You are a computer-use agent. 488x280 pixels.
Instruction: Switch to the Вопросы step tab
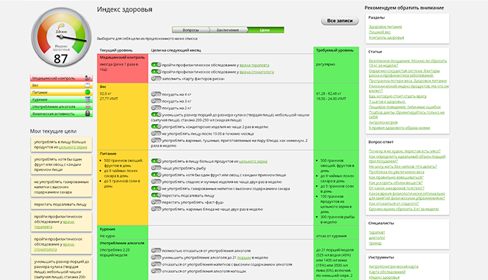(191, 30)
